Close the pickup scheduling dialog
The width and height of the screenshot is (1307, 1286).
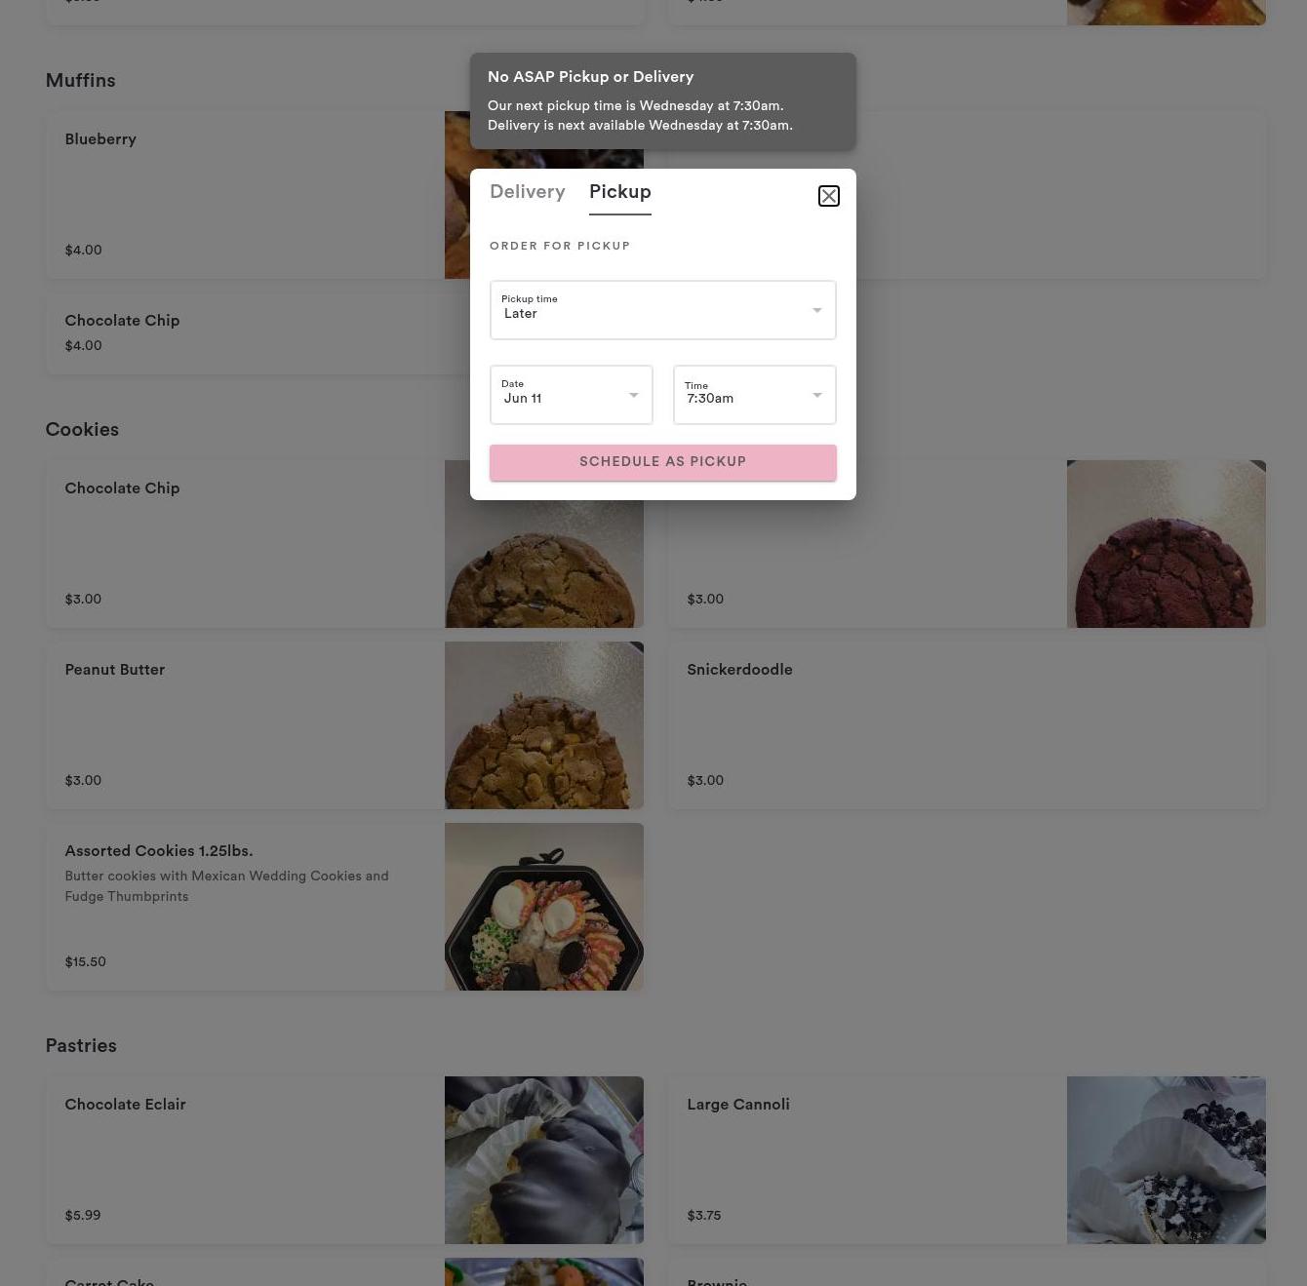828,196
